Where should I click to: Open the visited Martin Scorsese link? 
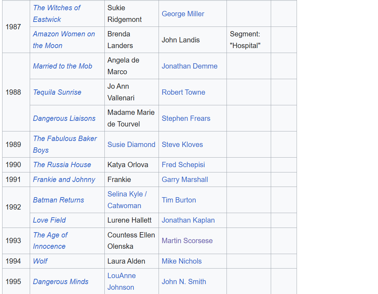(187, 241)
